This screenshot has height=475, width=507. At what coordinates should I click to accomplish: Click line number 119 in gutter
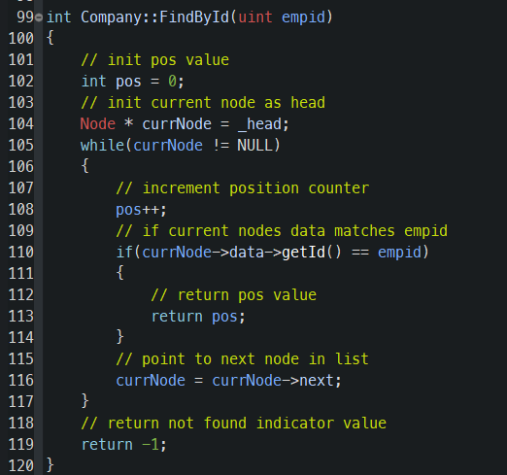click(x=21, y=444)
